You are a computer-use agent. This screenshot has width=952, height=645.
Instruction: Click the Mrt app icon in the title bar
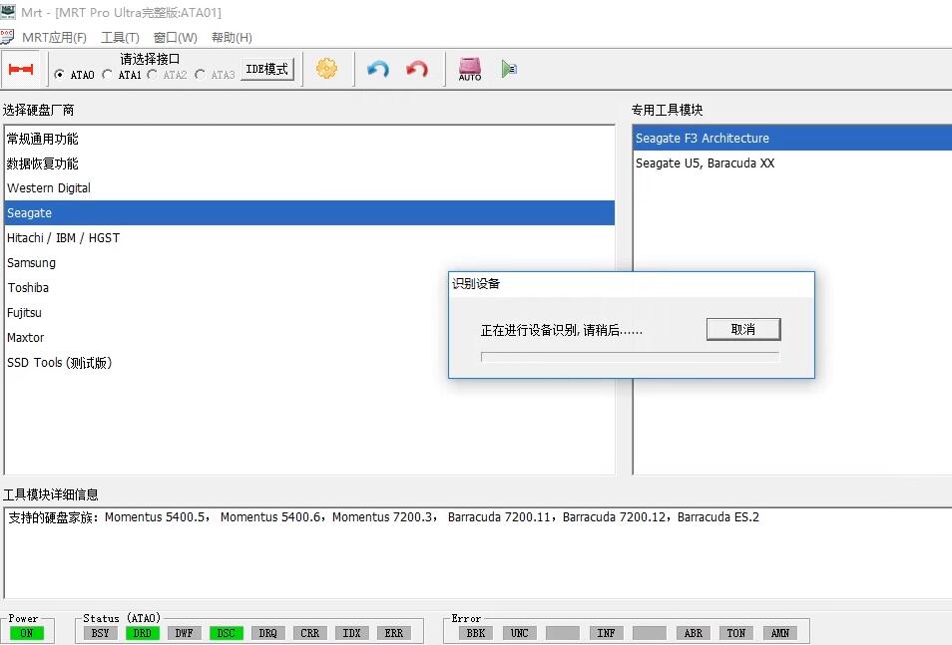click(x=8, y=12)
